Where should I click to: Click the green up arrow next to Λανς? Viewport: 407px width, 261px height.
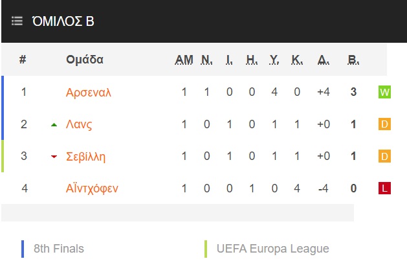(x=54, y=125)
